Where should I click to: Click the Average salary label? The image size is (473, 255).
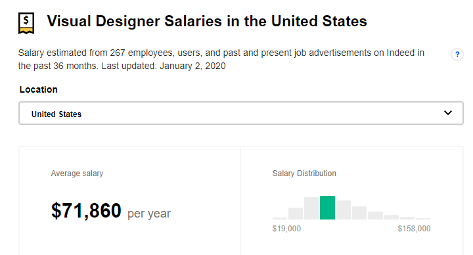point(78,174)
